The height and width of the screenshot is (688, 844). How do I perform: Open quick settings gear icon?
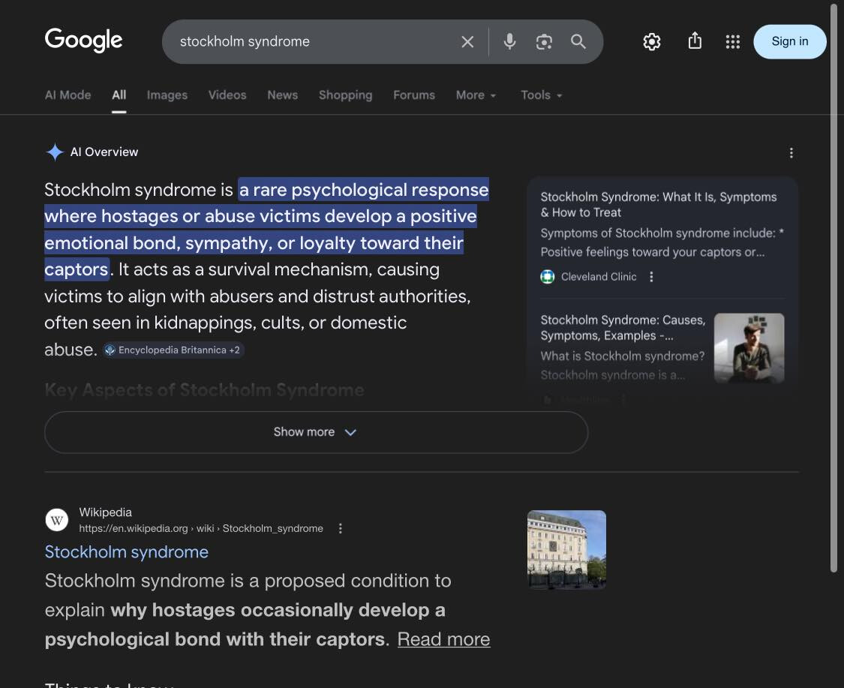(x=652, y=42)
